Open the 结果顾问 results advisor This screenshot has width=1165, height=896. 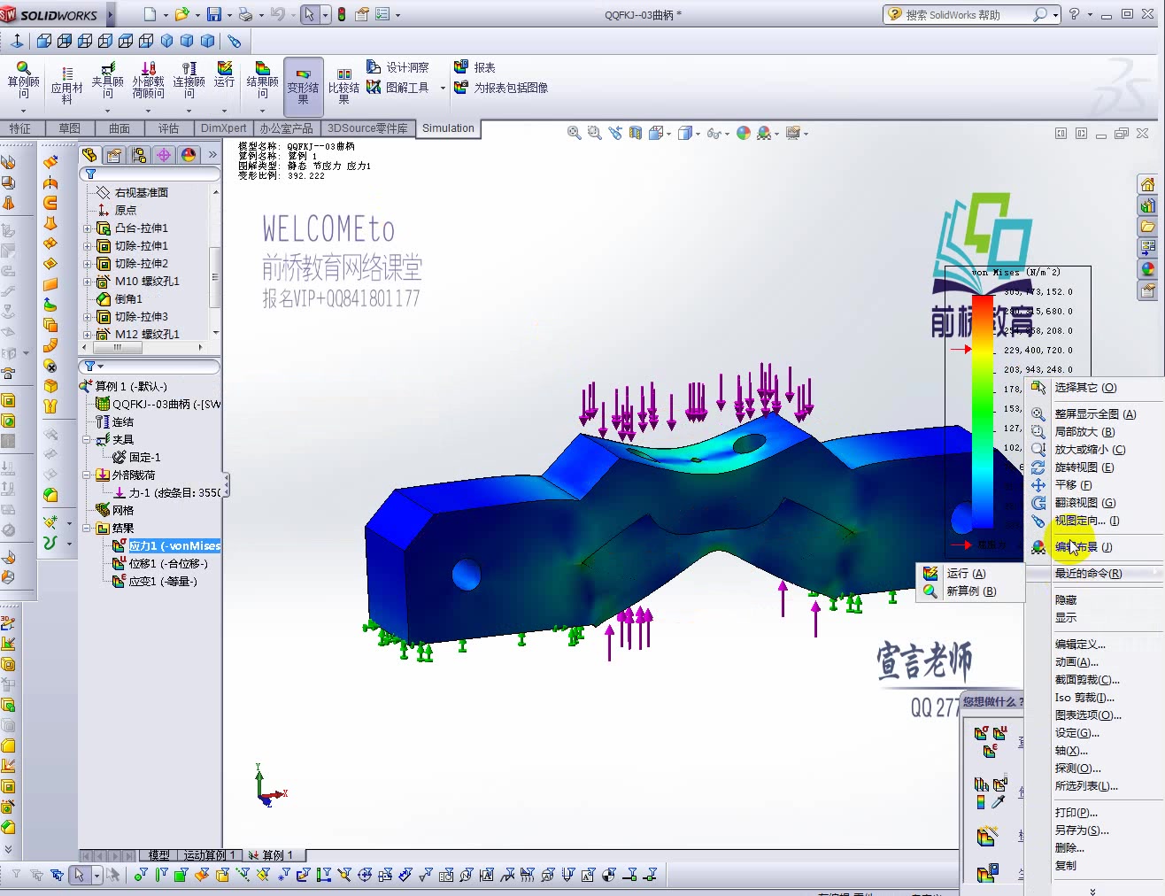coord(262,80)
